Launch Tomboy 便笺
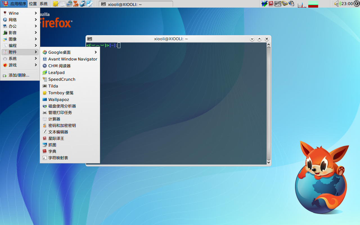 (70, 93)
